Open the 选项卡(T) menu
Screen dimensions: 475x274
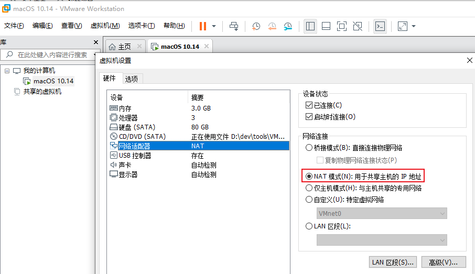click(x=142, y=26)
